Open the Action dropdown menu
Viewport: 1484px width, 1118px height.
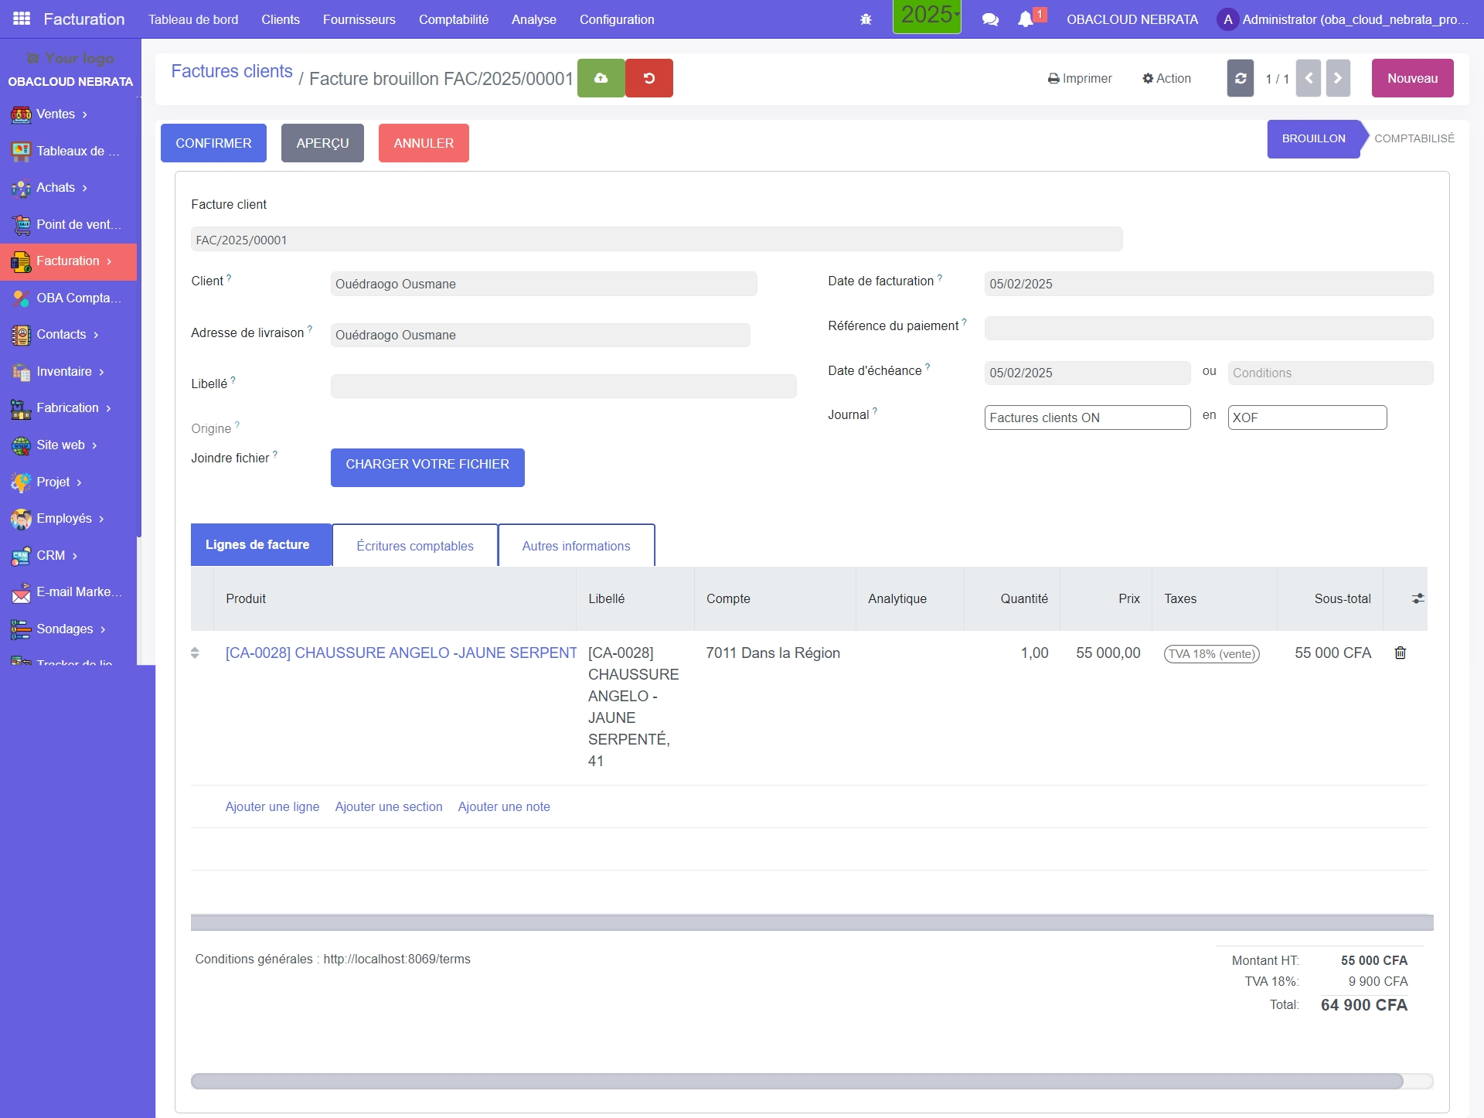pos(1167,78)
